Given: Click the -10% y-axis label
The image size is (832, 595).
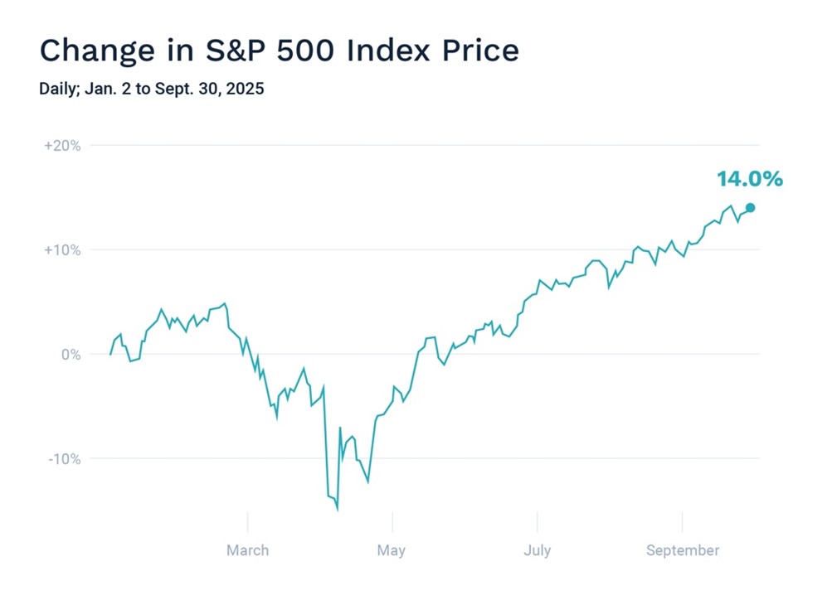Looking at the screenshot, I should click(x=64, y=459).
